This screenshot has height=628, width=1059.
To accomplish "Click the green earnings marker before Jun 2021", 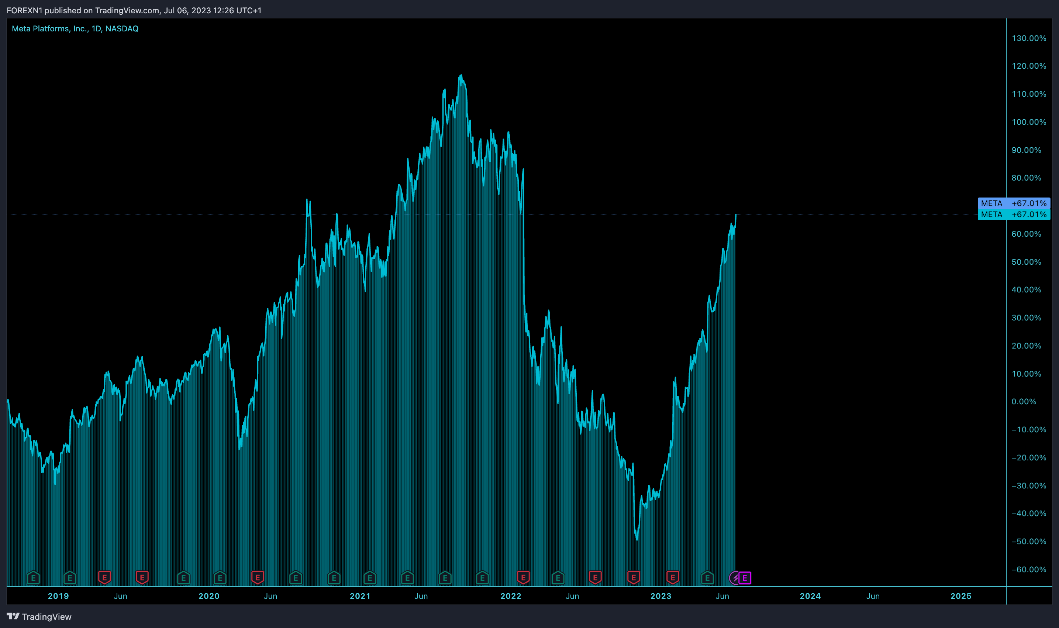I will pos(407,578).
